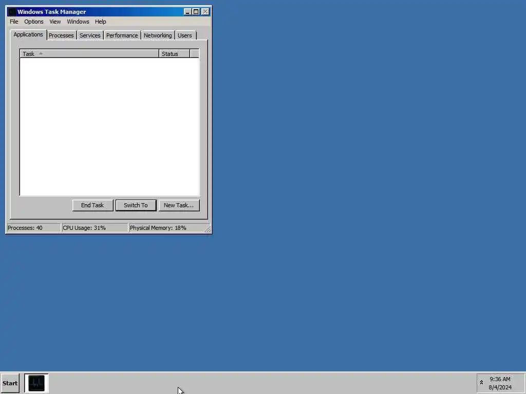Image resolution: width=526 pixels, height=394 pixels.
Task: Open the Windows menu
Action: click(x=78, y=22)
